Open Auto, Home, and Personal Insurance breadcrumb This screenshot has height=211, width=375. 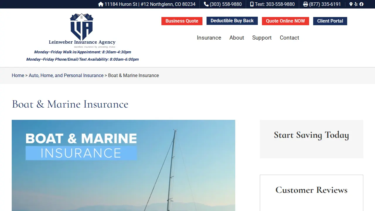click(66, 75)
